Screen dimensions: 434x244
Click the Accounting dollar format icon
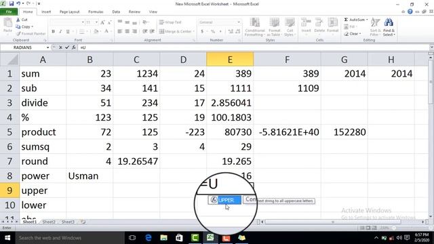[x=202, y=32]
